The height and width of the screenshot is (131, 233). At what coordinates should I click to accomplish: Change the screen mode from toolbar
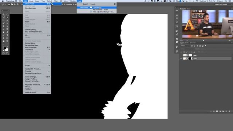7,53
